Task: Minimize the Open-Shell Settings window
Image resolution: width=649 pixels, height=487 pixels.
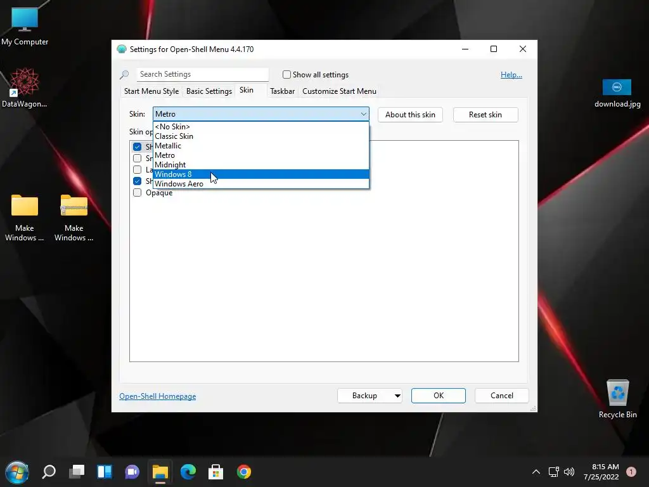Action: 465,49
